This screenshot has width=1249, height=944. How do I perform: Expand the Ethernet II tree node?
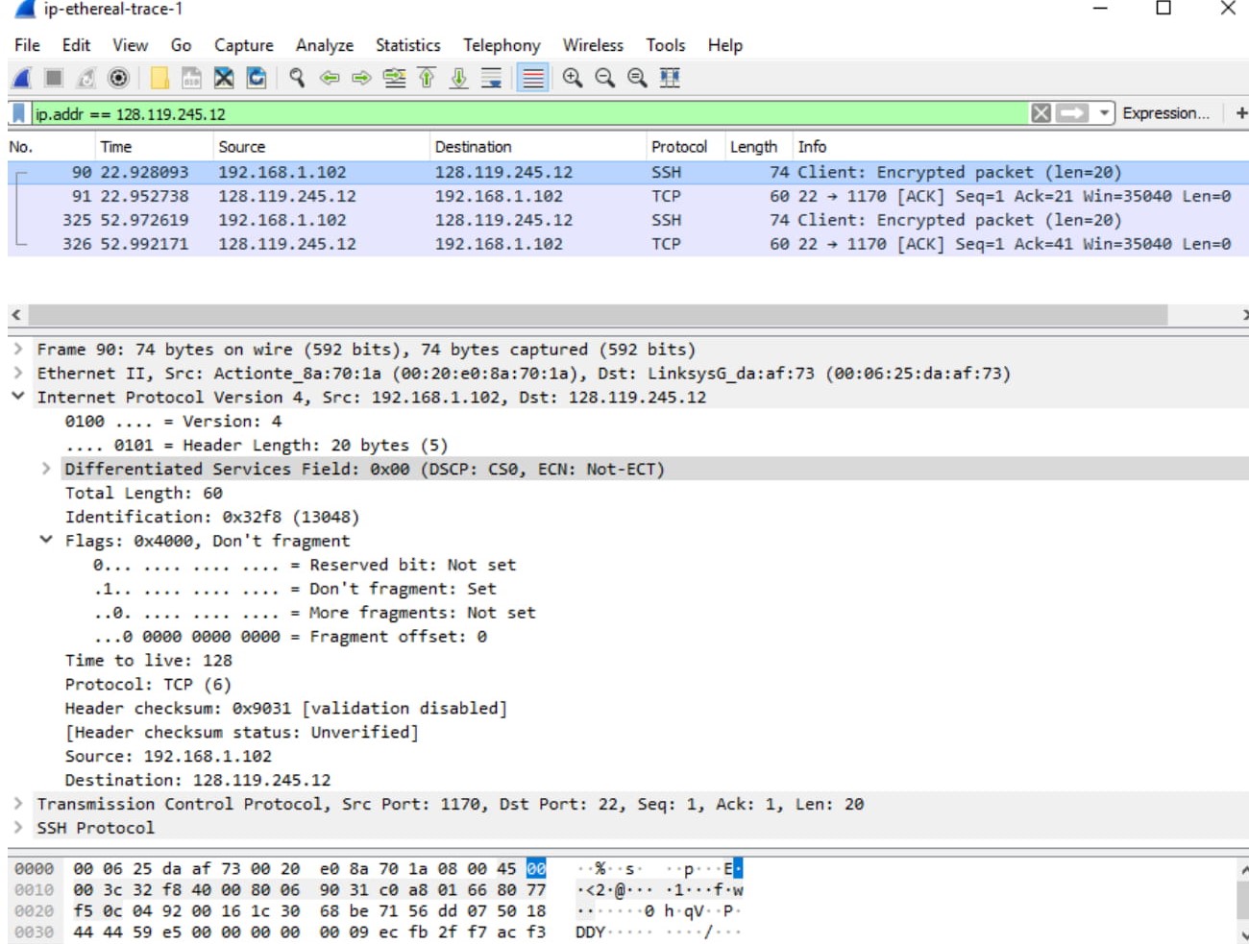[18, 374]
